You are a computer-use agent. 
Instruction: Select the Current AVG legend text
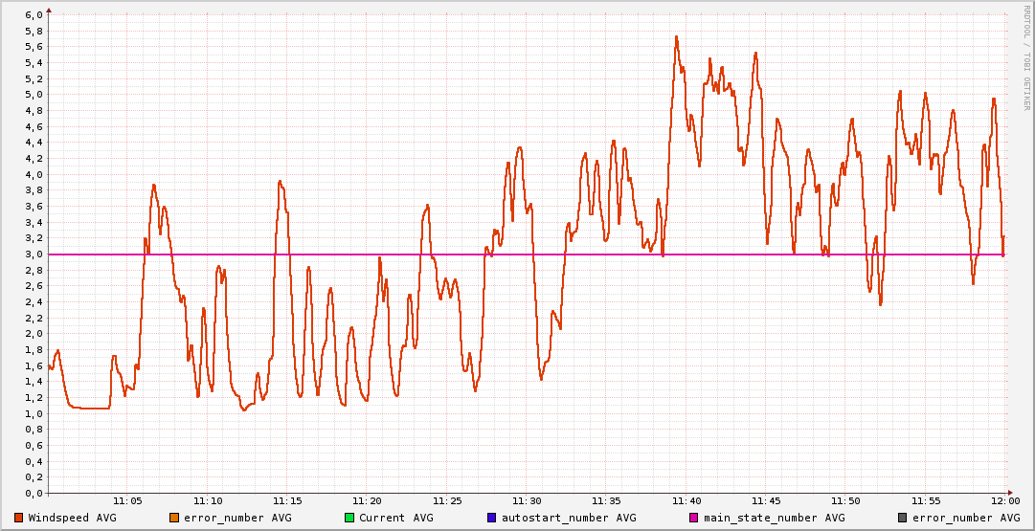click(x=395, y=518)
